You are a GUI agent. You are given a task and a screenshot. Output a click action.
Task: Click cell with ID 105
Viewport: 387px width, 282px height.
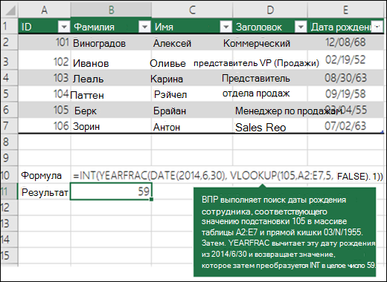tap(45, 110)
